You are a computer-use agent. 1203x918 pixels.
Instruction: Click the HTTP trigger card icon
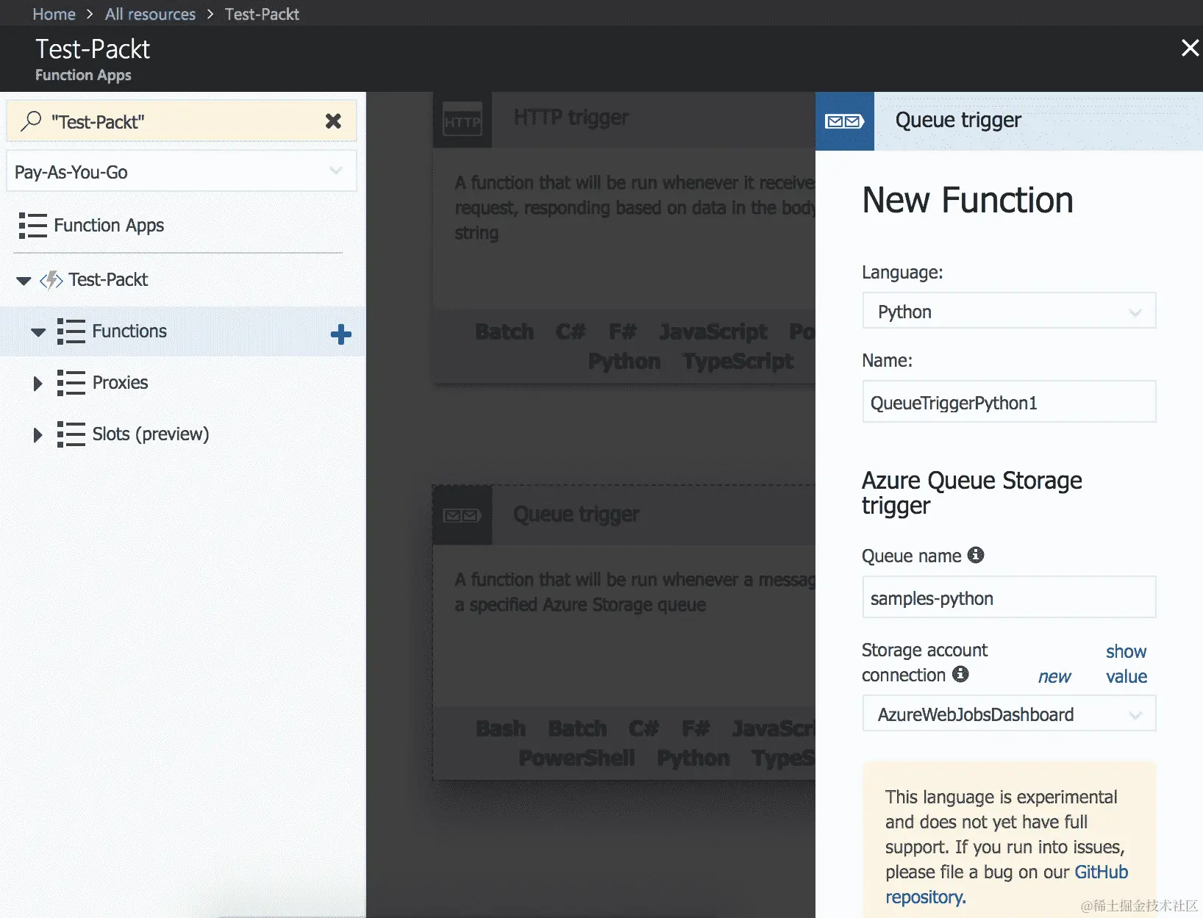[x=463, y=121]
